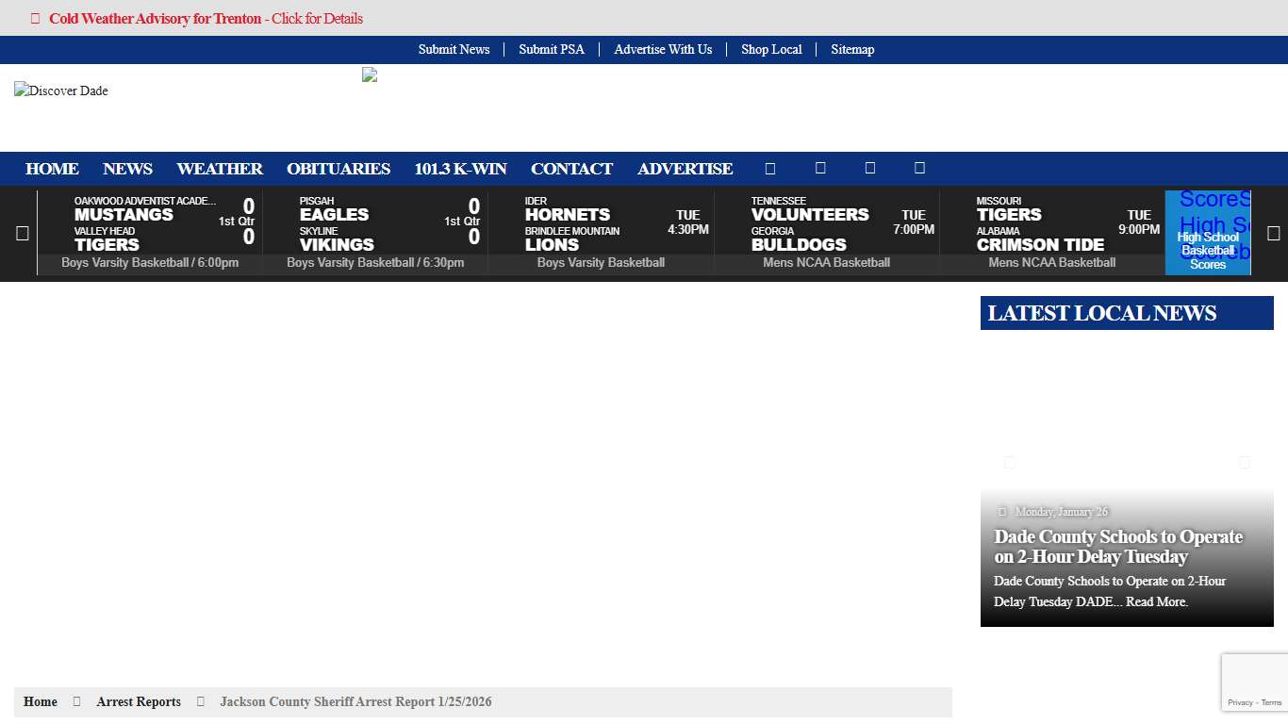Select News in the main navigation
Viewport: 1288px width, 724px height.
(x=127, y=169)
